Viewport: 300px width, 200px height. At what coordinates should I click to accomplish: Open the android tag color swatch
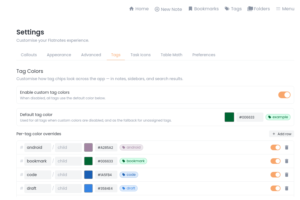coord(88,147)
